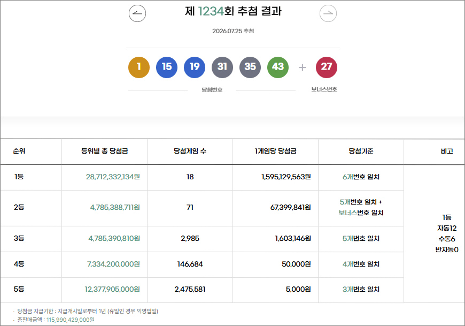Click the draw date 2026.07.25 추첨
This screenshot has height=326, width=465.
coord(233,31)
